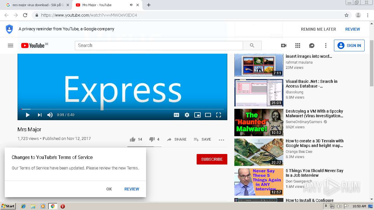Image resolution: width=374 pixels, height=210 pixels.
Task: Open the YouTube settings three-dot menu
Action: 326,45
